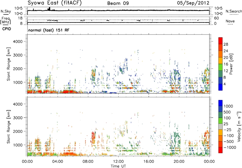The width and height of the screenshot is (242, 168).
Task: Click the 'Nave' legend label
Action: click(x=230, y=21)
